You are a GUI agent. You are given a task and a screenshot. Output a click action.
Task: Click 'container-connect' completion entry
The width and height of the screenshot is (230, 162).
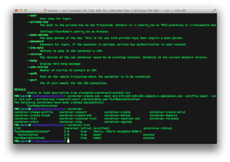click(x=73, y=112)
